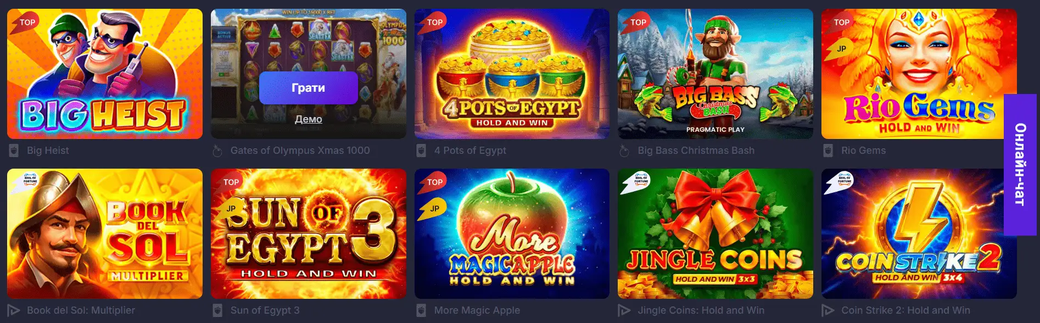Open the Sun of Egypt 3 title link

(265, 310)
